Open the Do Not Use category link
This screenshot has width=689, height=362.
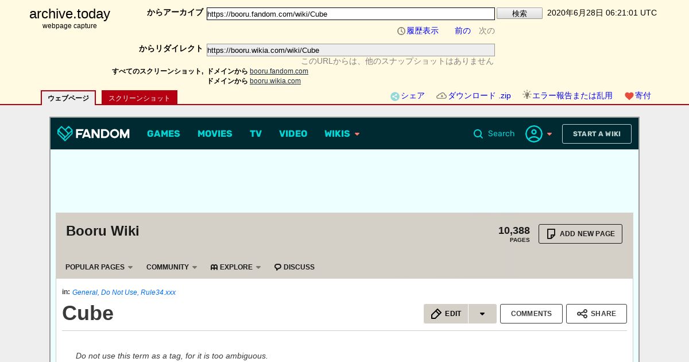pos(119,292)
